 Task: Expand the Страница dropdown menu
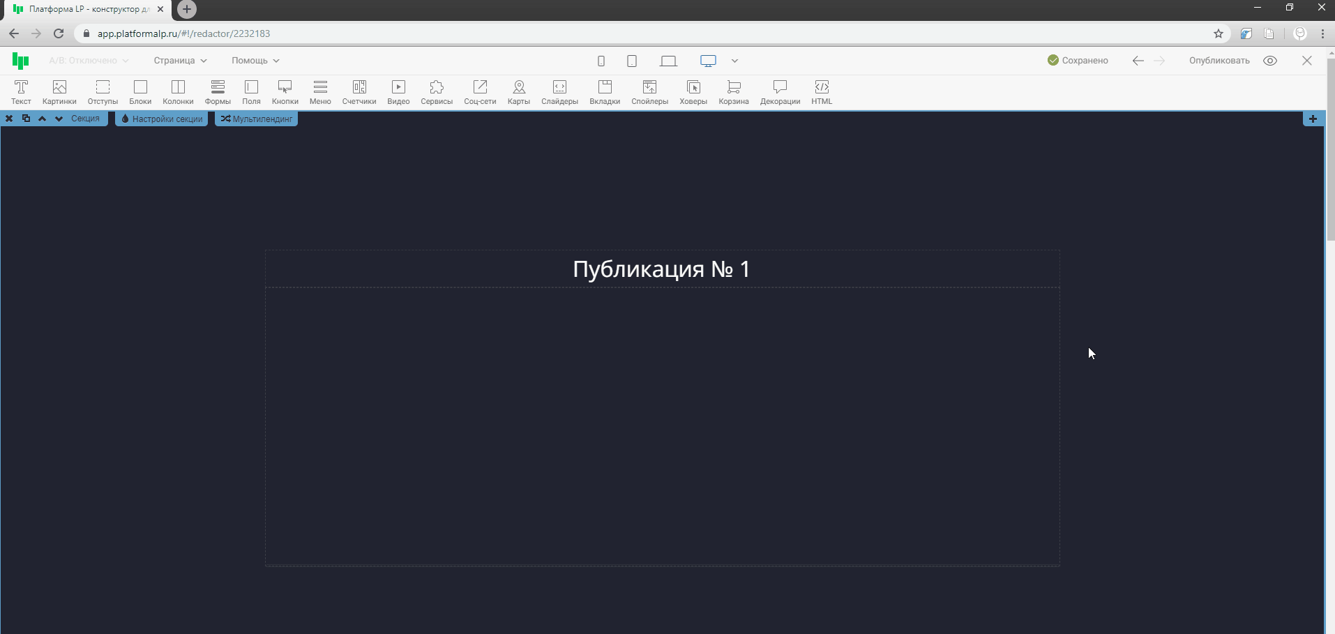pos(180,61)
